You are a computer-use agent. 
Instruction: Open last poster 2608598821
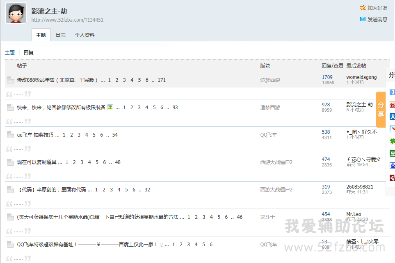point(360,187)
